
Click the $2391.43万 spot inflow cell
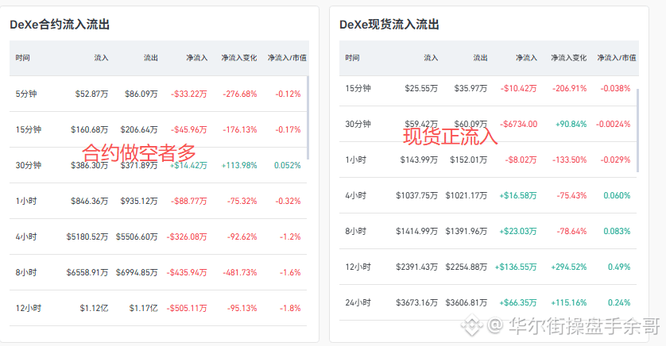[416, 267]
